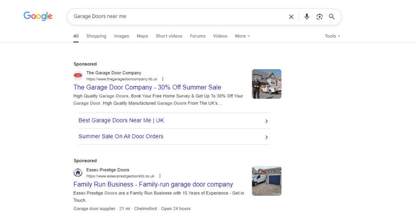Click the Essex Prestige Doors favicon
The image size is (416, 222).
point(78,173)
